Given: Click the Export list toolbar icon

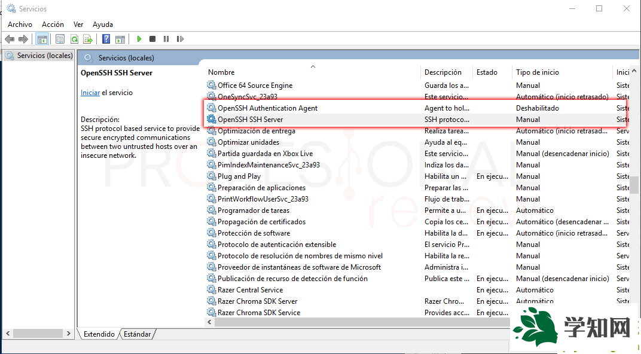Looking at the screenshot, I should 88,39.
